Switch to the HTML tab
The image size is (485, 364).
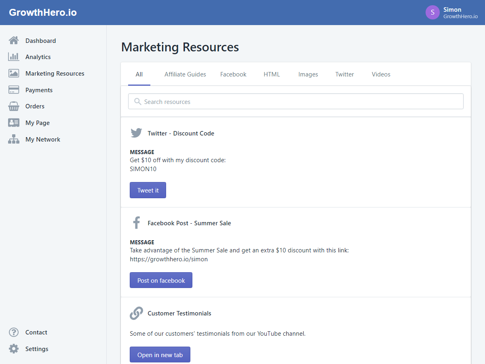272,74
